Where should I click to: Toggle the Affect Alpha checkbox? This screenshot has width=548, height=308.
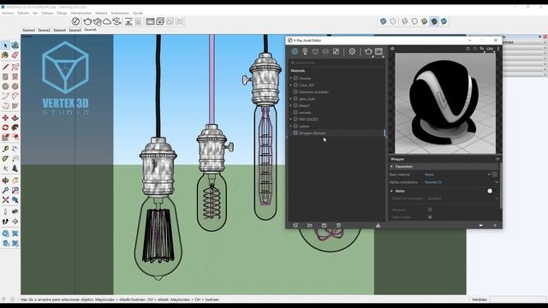pos(430,216)
